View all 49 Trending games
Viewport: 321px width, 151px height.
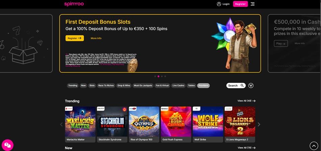[246, 101]
